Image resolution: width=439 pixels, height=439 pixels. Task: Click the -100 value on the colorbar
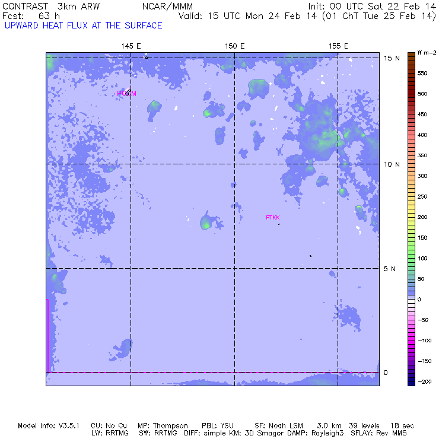[x=424, y=341]
